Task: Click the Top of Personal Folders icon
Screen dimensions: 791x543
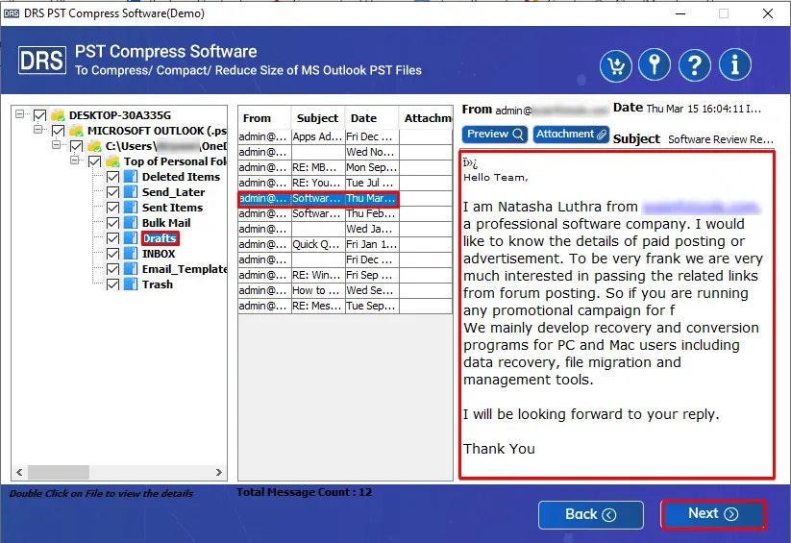Action: pos(112,161)
